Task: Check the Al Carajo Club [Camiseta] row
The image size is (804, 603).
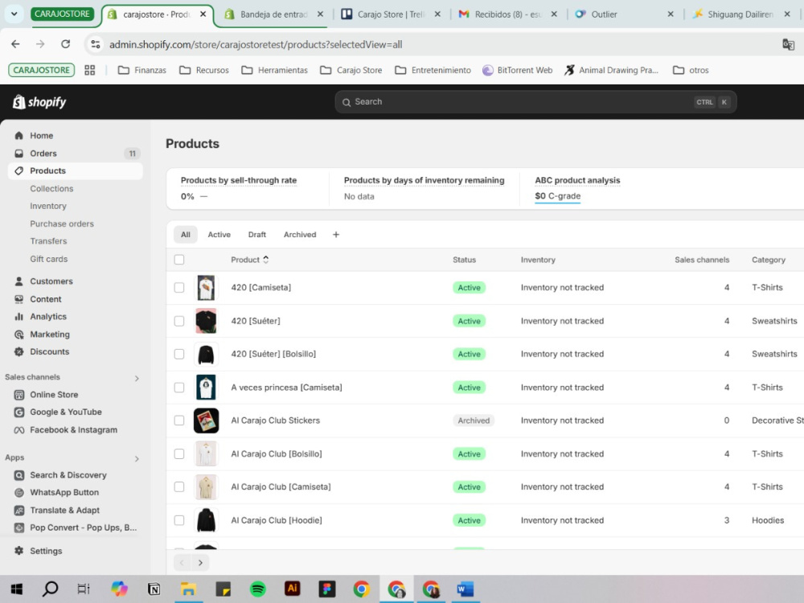Action: click(179, 486)
